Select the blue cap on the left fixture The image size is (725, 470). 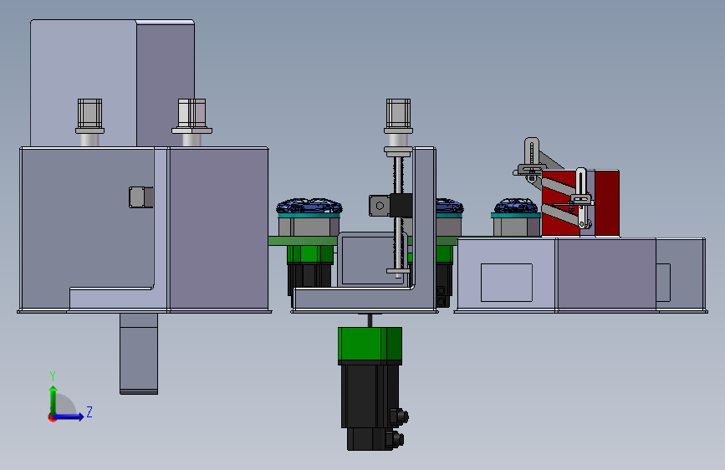click(309, 206)
